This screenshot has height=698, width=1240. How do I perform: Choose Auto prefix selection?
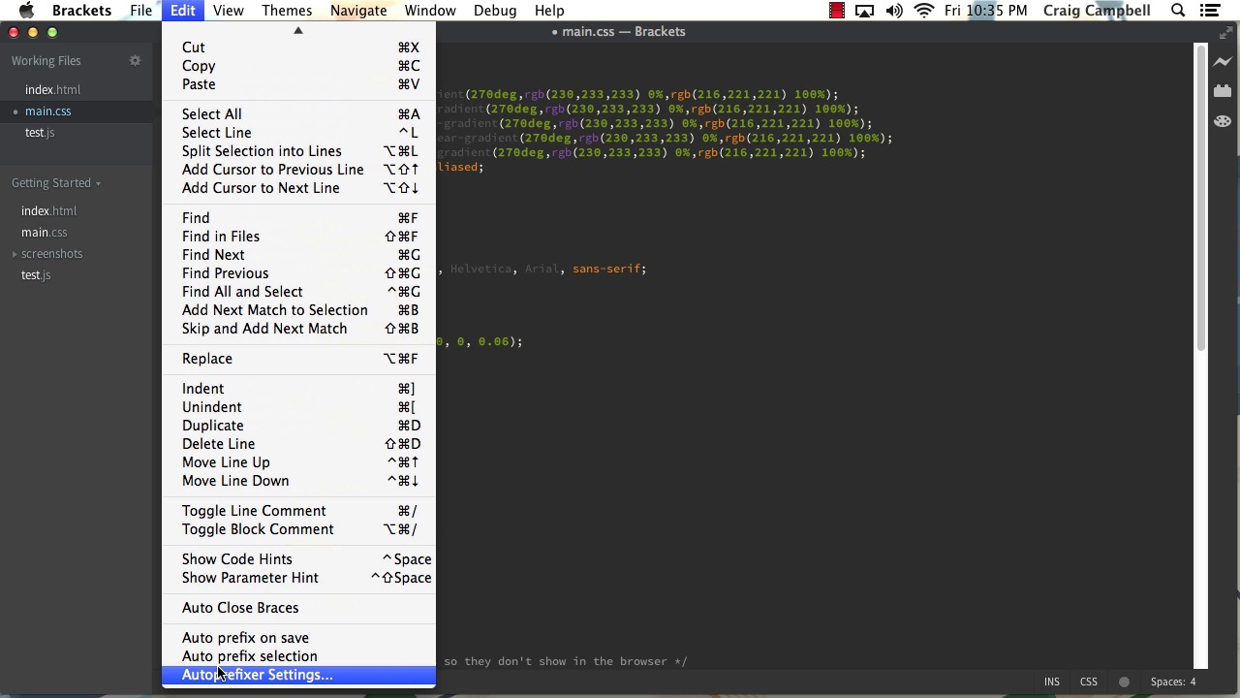(x=299, y=656)
